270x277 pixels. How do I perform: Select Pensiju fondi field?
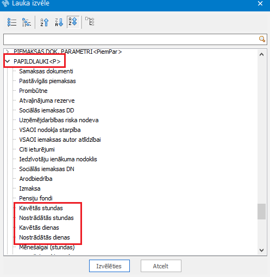(x=36, y=198)
